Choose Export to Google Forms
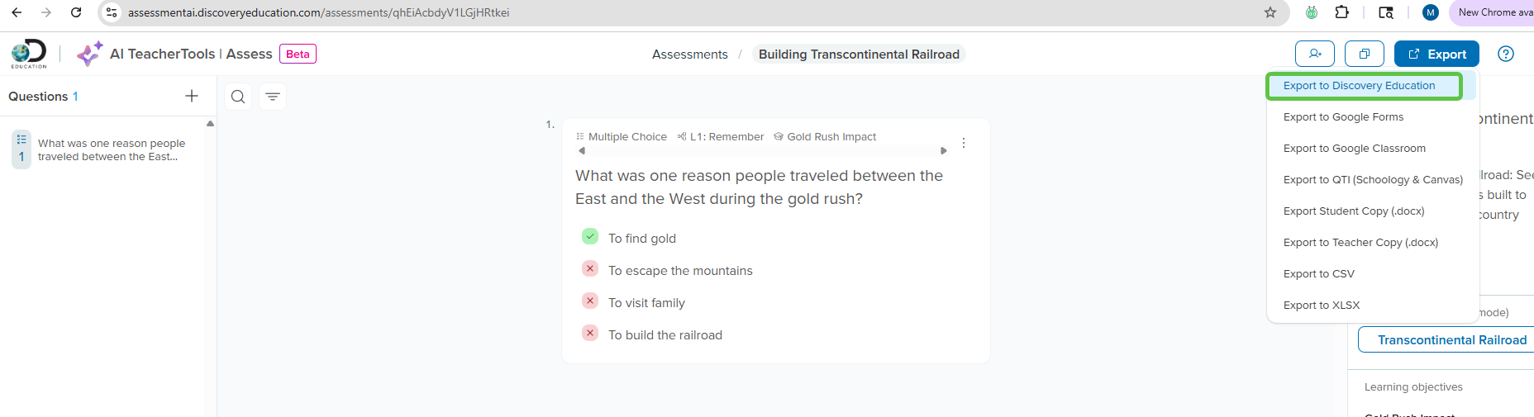Screen dimensions: 1534x417 pyautogui.click(x=1343, y=117)
